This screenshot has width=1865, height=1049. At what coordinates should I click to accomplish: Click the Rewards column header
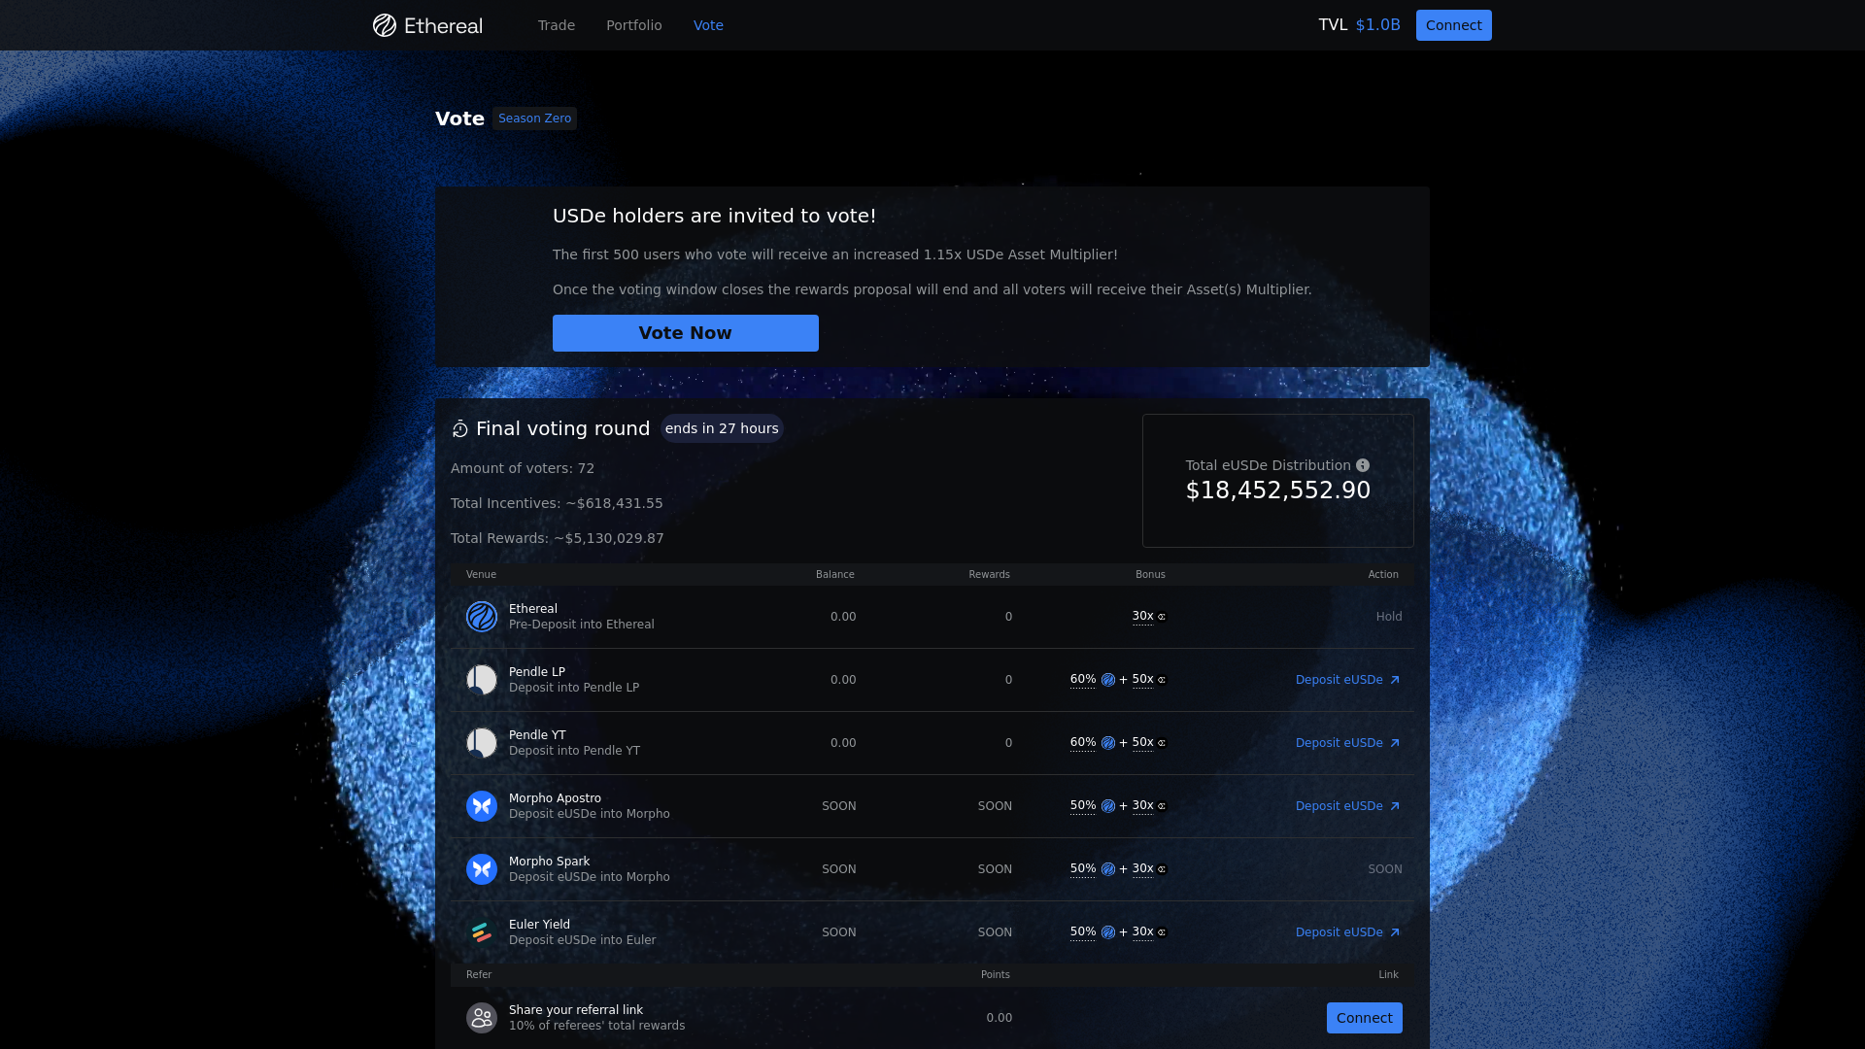pyautogui.click(x=989, y=575)
